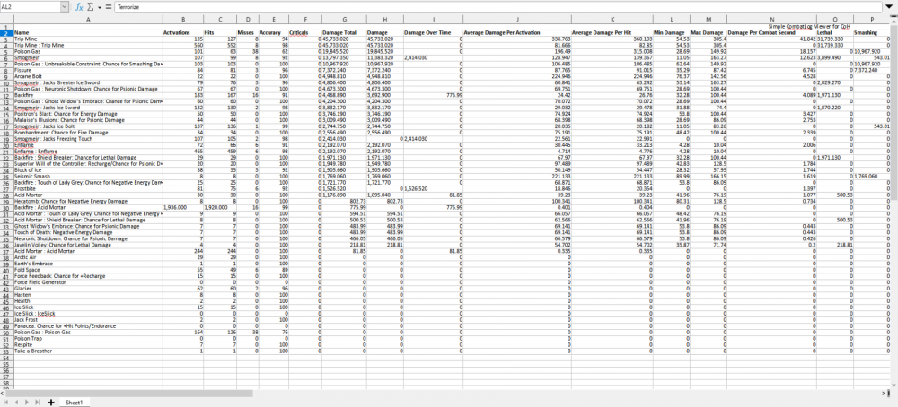Screen dimensions: 898x407
Task: Expand the formula bar
Action: (890, 6)
